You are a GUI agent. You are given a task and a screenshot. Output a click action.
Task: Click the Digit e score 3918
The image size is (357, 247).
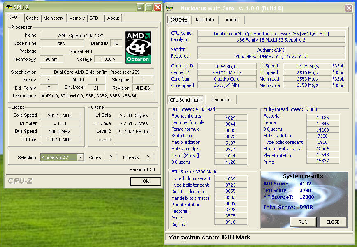pyautogui.click(x=230, y=222)
